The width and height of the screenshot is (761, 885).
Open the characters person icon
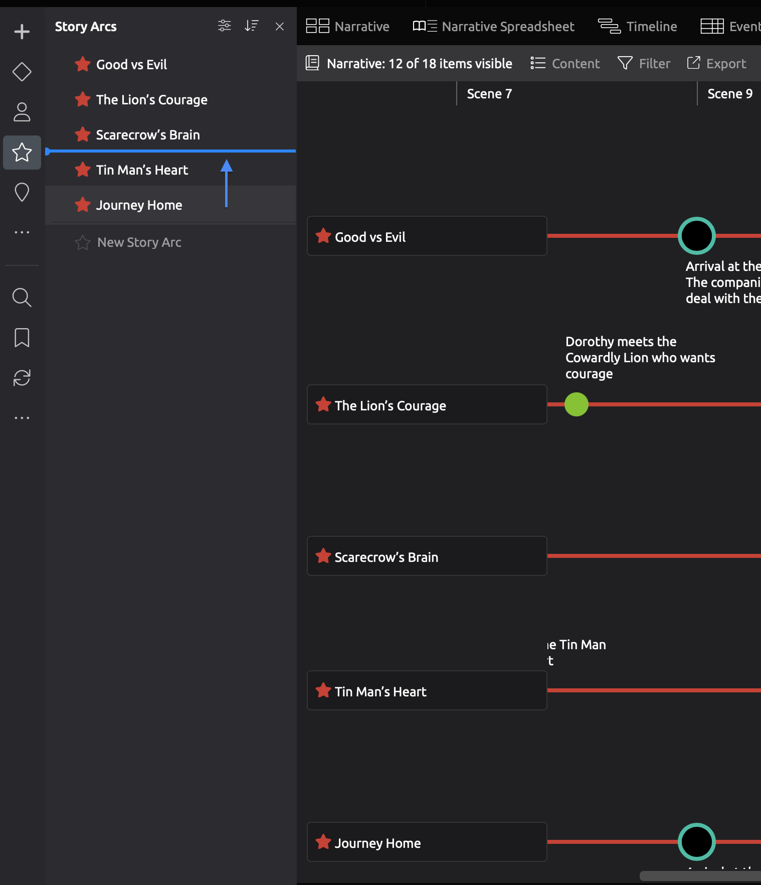(22, 112)
